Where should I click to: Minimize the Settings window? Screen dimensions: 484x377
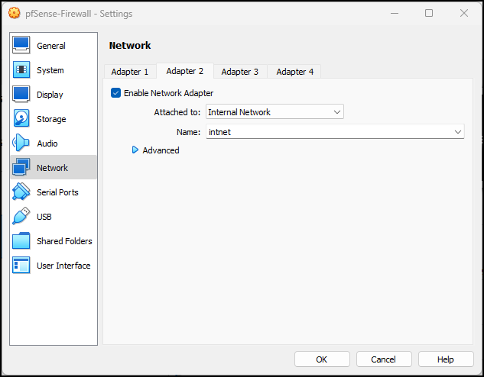click(395, 13)
